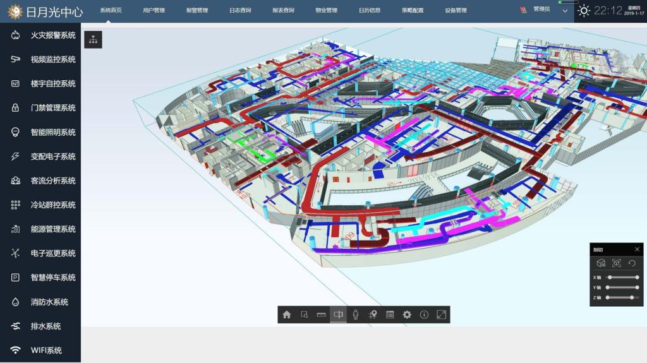
Task: Switch to the 设备管理 menu tab
Action: point(456,11)
